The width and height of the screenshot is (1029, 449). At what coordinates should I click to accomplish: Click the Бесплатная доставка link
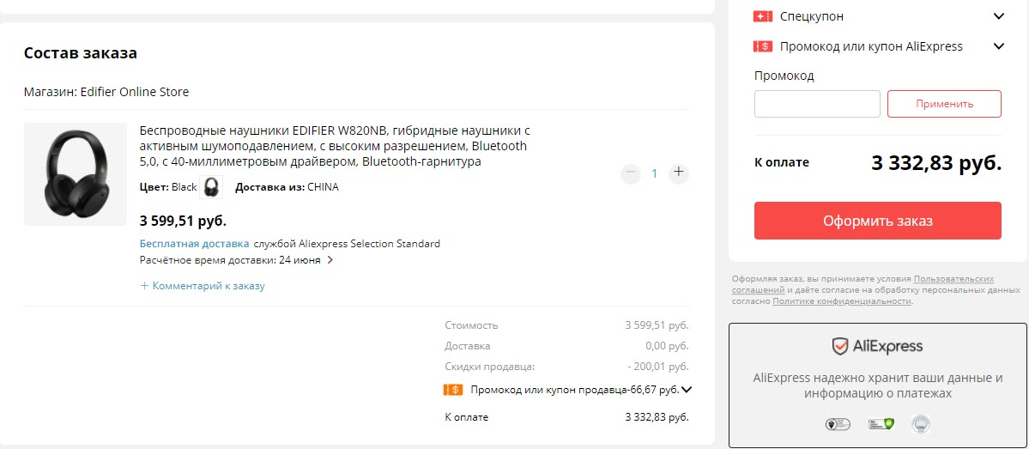194,244
